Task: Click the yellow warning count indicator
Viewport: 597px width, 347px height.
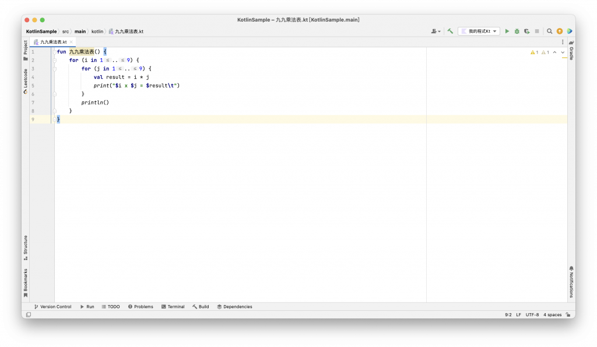Action: [x=534, y=52]
